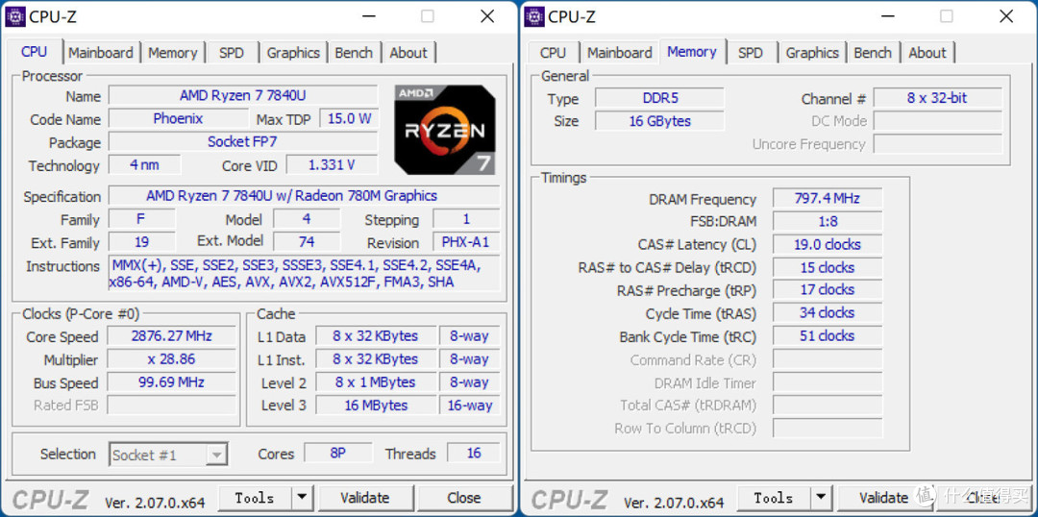Click Multiplier value x 28.86
The height and width of the screenshot is (517, 1038).
pyautogui.click(x=171, y=359)
